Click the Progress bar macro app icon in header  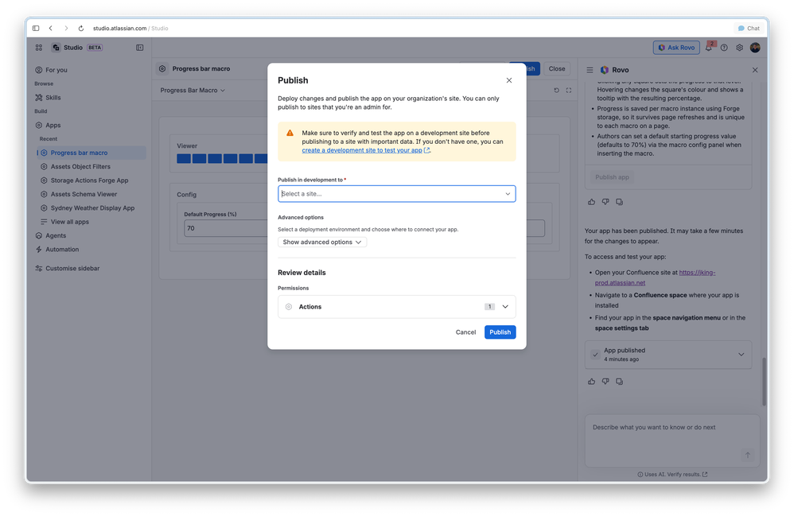click(162, 69)
